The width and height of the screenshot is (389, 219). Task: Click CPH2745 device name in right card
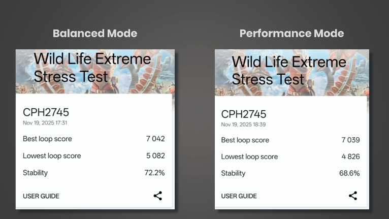pos(244,114)
